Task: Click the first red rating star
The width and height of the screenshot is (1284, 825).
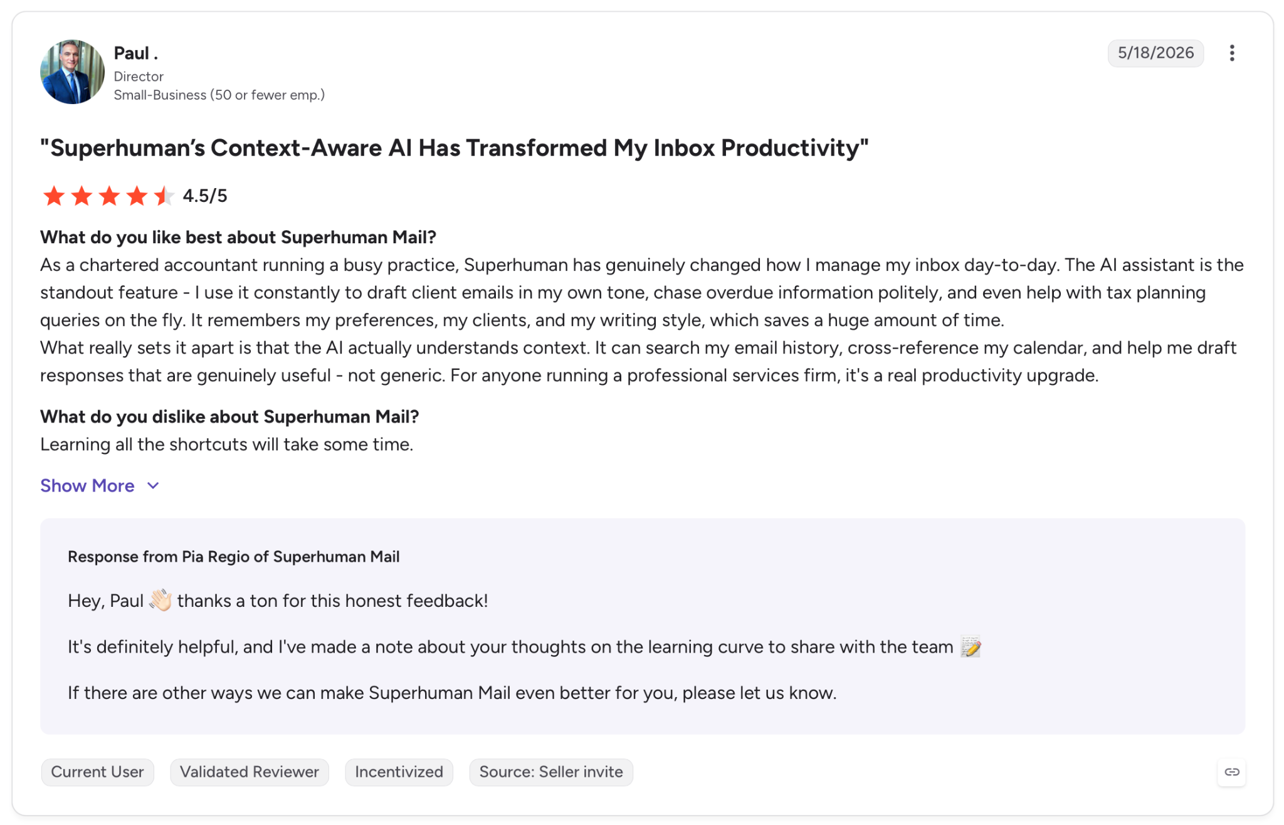Action: (54, 196)
